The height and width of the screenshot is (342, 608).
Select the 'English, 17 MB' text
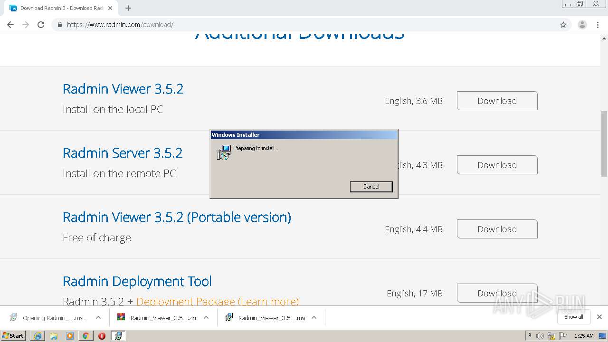click(415, 294)
